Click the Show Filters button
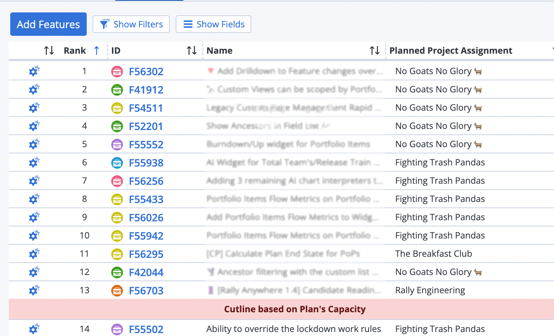 [131, 24]
